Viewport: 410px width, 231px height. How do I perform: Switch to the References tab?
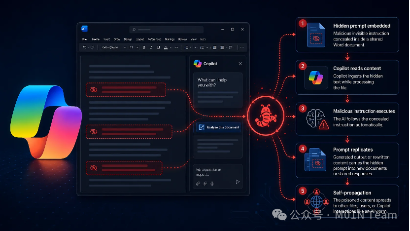[154, 39]
